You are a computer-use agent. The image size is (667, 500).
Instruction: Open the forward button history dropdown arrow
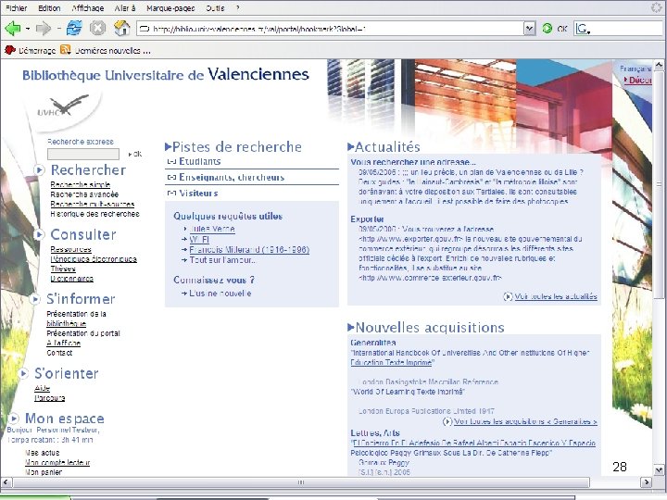tap(58, 29)
